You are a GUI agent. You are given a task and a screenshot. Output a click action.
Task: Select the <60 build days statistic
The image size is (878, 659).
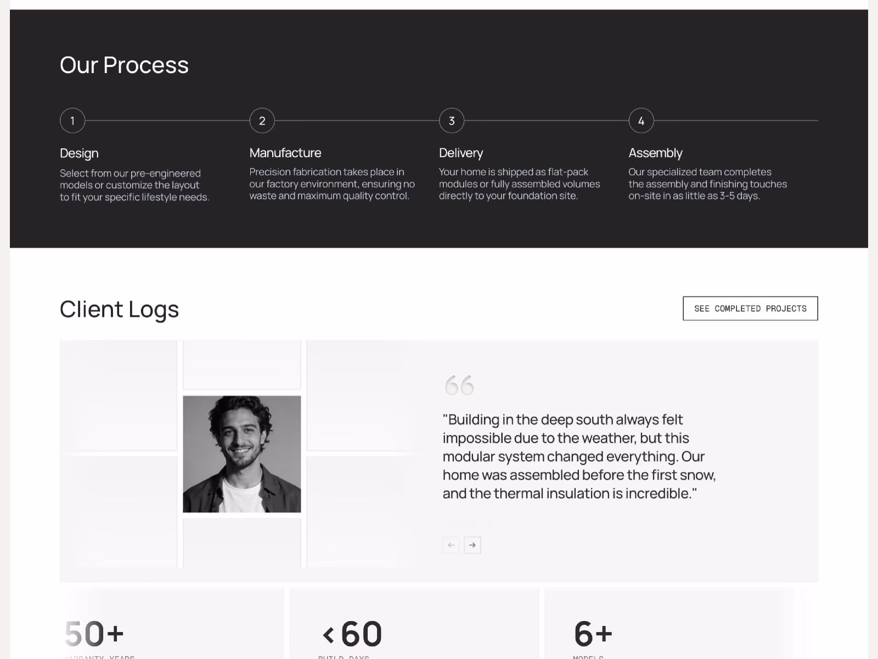pos(352,634)
